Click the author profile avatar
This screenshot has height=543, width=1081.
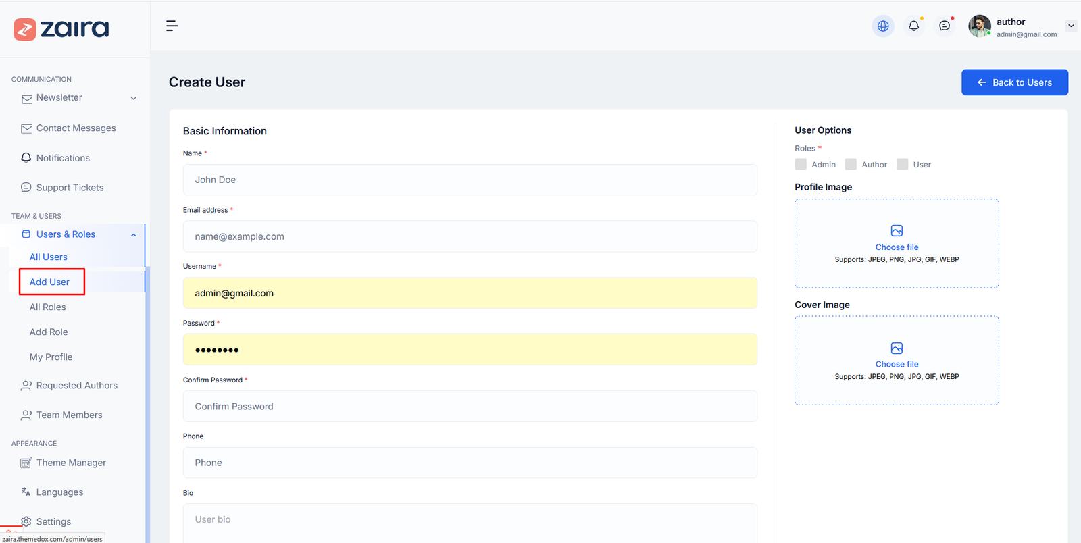pyautogui.click(x=979, y=26)
